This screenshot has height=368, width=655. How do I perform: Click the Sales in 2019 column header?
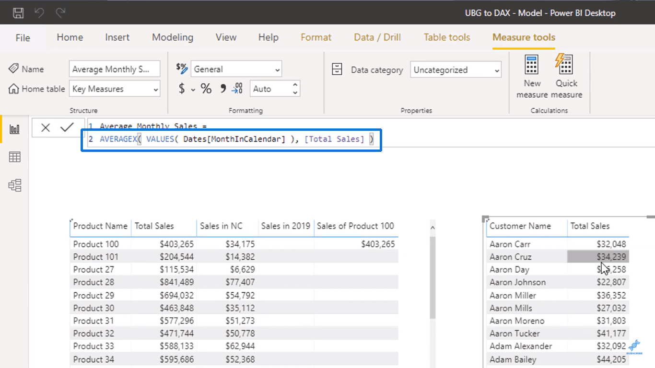tap(286, 226)
